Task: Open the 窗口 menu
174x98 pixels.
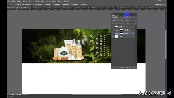Action: (60, 1)
